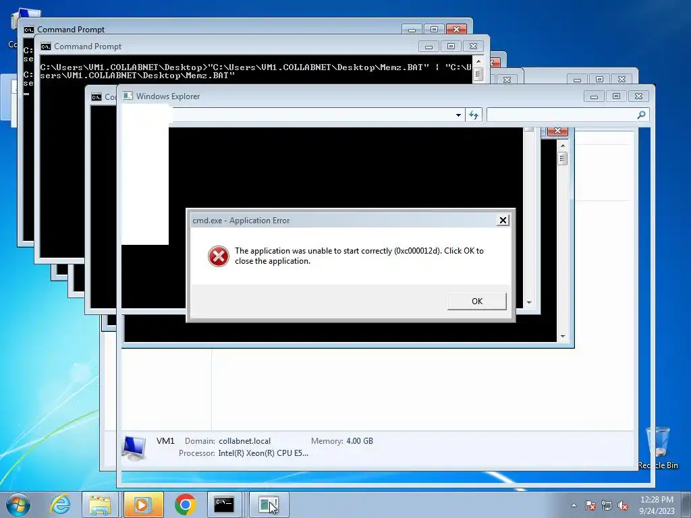Click the search magnifier in Windows Explorer
Image resolution: width=691 pixels, height=518 pixels.
tap(641, 115)
